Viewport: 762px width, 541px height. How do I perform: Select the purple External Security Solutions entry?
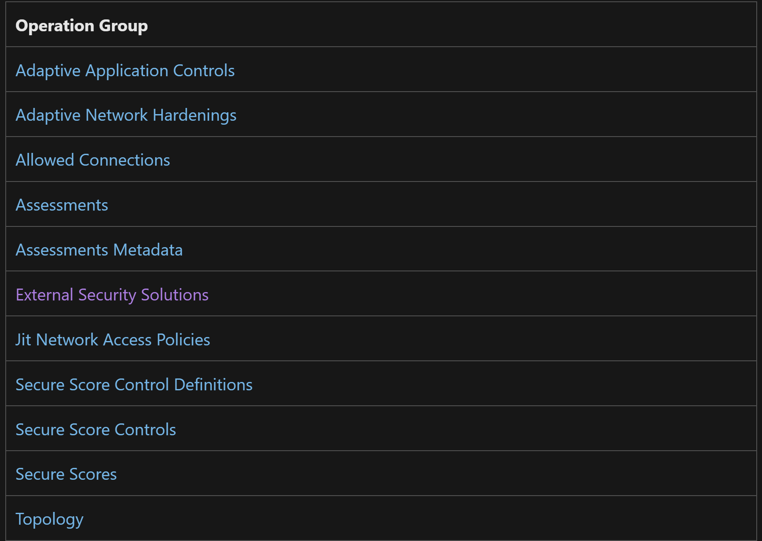click(112, 295)
